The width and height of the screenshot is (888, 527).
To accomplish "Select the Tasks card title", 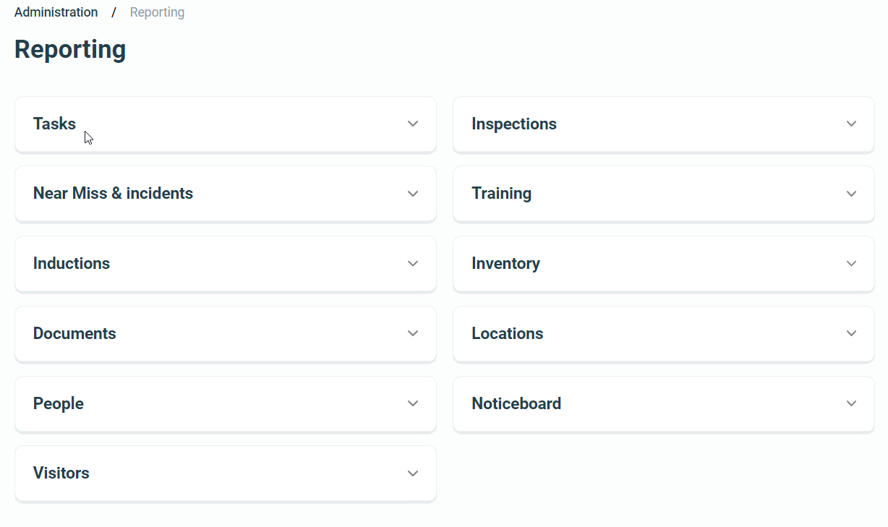I will click(x=54, y=124).
